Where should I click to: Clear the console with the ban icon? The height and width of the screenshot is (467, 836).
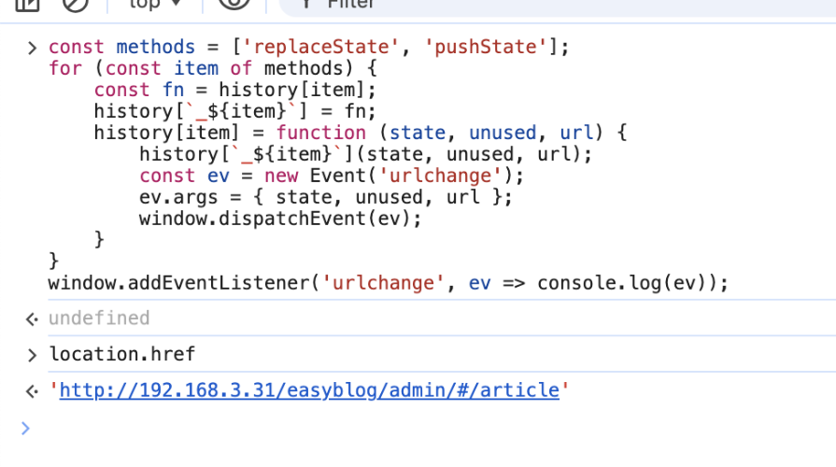point(75,4)
